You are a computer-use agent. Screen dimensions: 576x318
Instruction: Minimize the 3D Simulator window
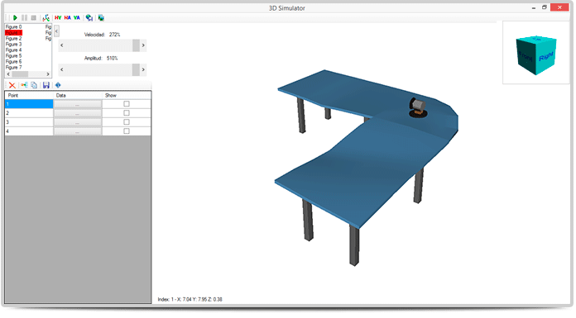click(x=534, y=7)
